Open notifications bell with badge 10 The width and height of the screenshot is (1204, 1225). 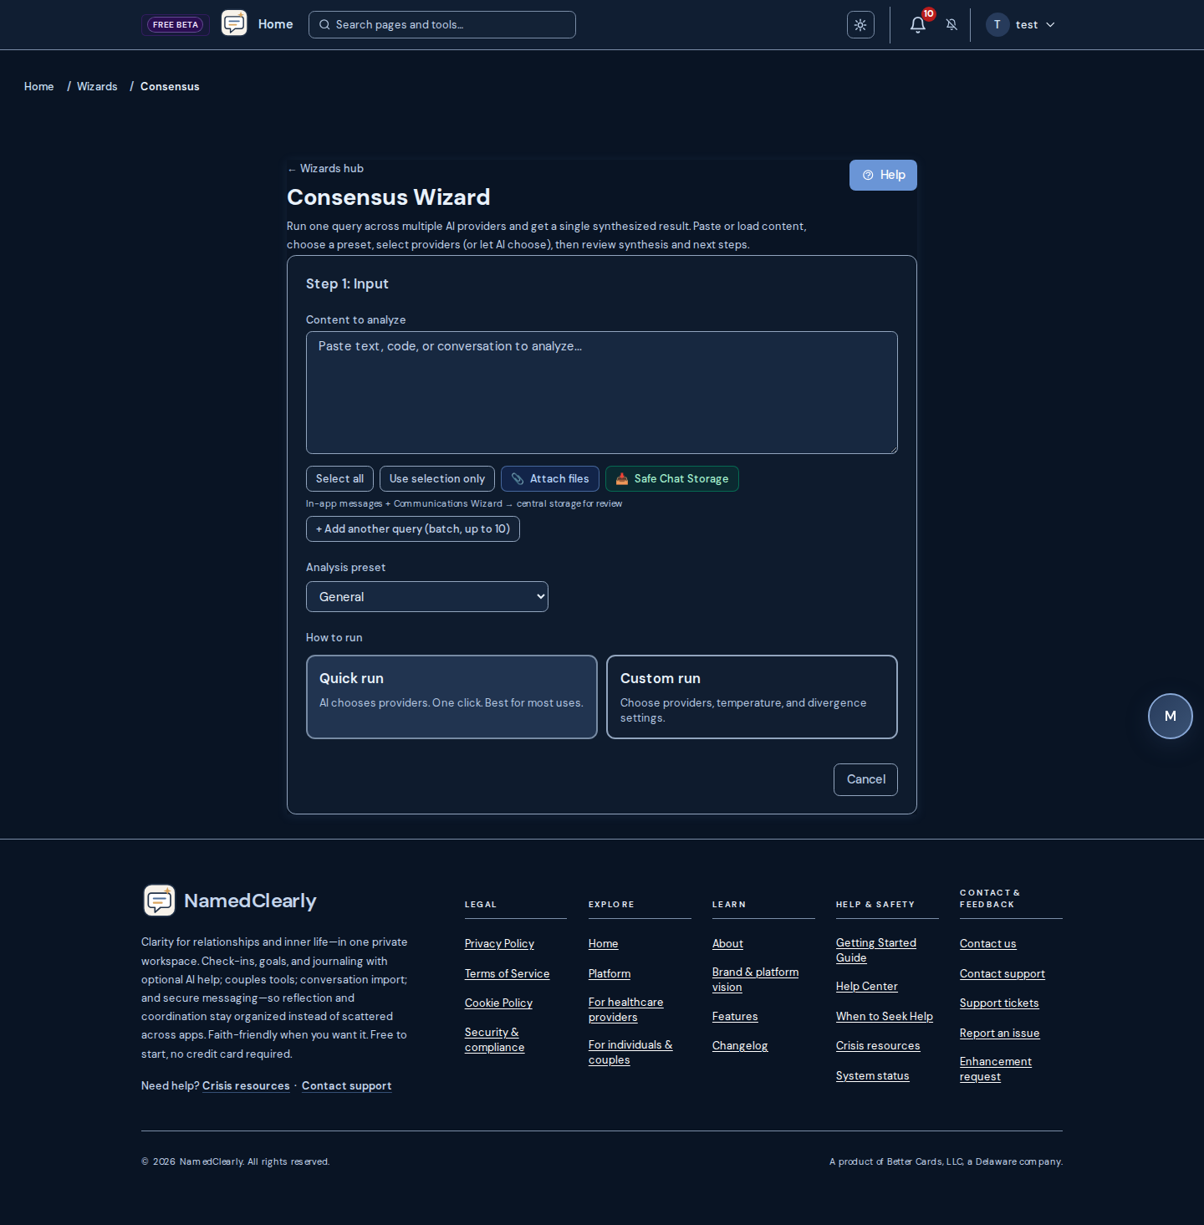click(917, 24)
